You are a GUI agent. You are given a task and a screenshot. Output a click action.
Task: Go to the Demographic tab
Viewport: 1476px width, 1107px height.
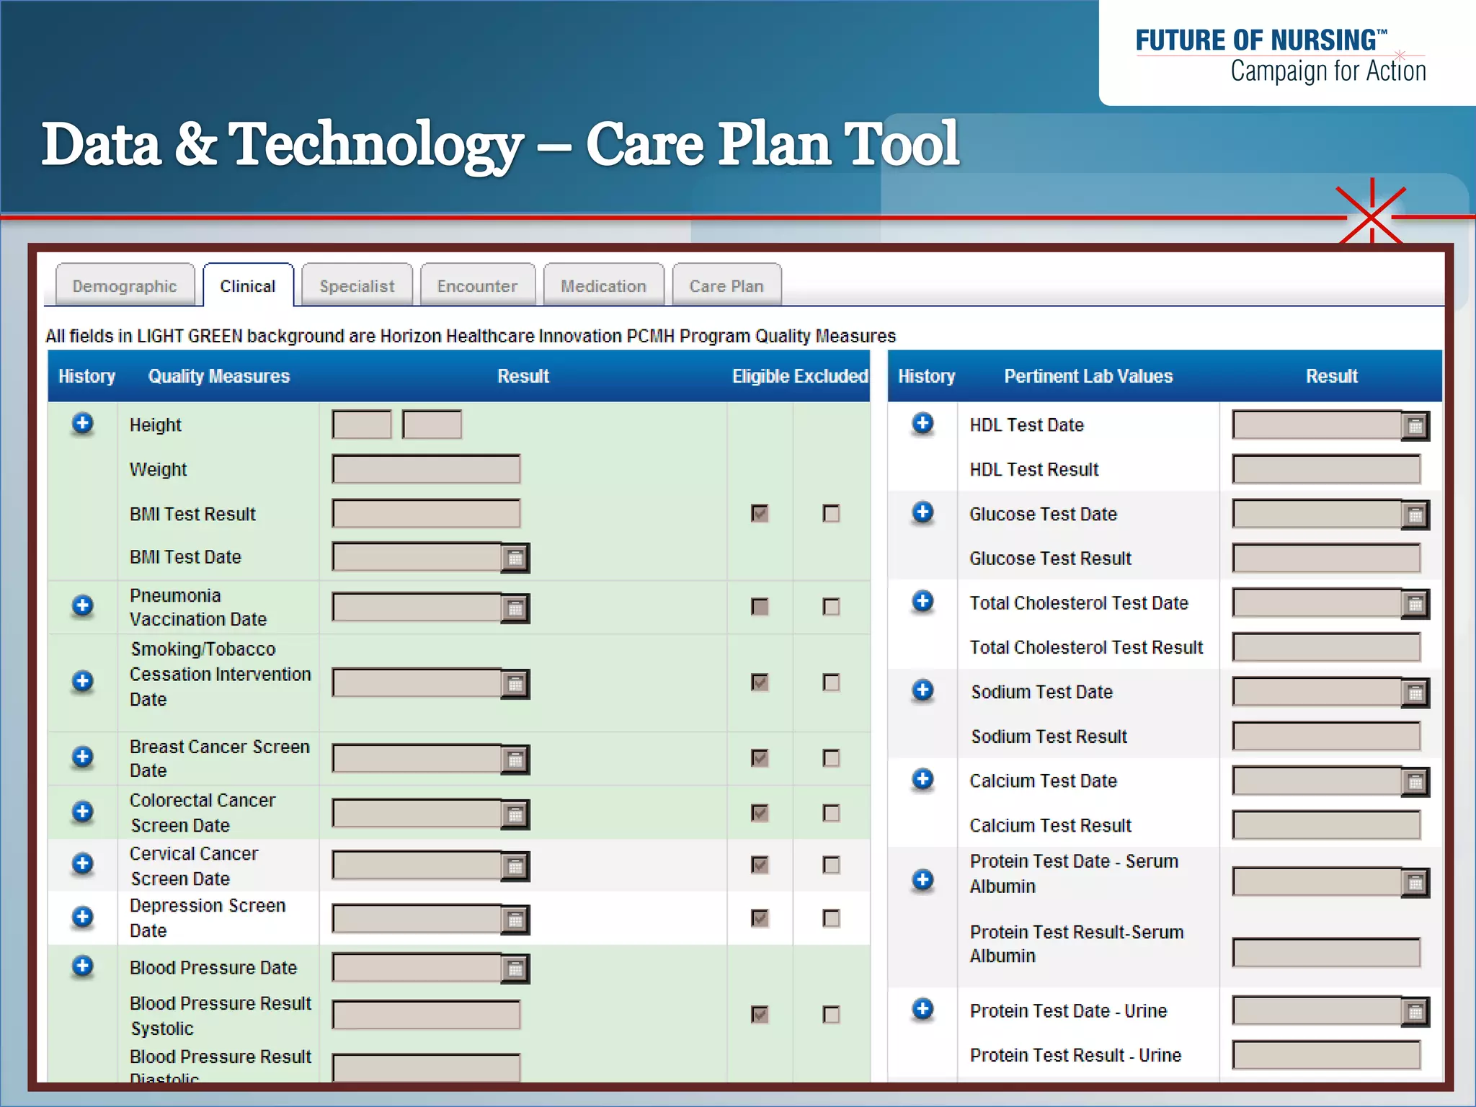point(125,286)
